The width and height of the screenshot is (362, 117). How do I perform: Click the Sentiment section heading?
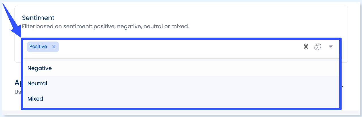coord(38,18)
